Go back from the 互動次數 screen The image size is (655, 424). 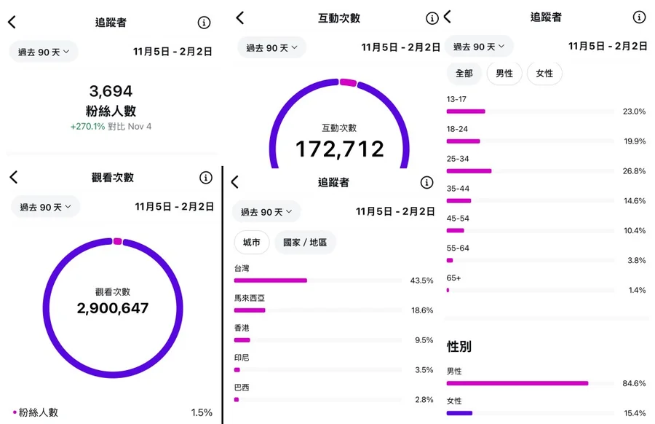coord(240,18)
